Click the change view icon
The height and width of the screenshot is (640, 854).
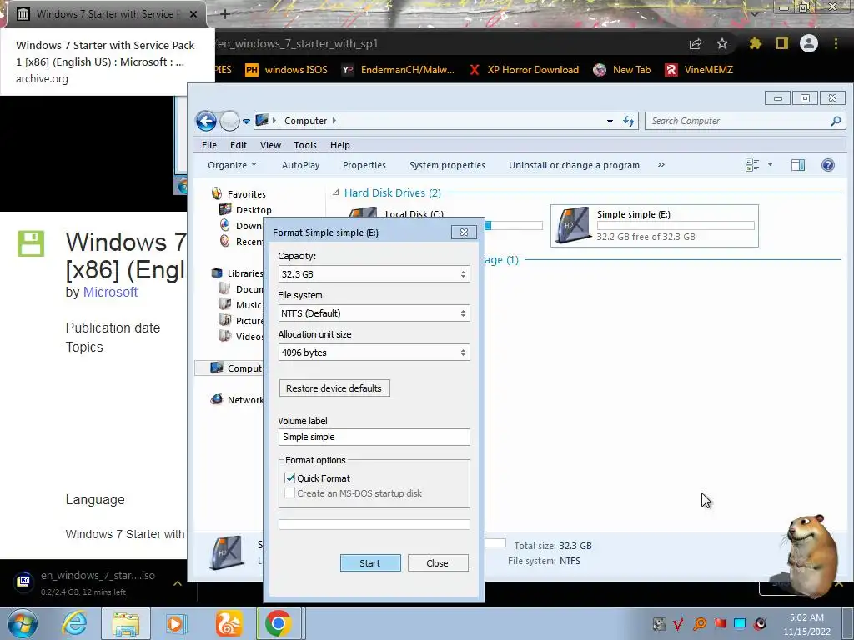[752, 165]
